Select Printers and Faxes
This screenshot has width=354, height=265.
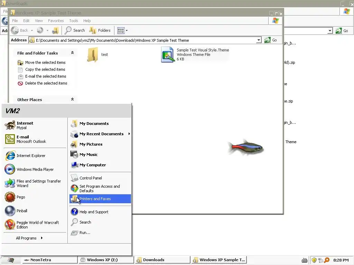coord(100,199)
